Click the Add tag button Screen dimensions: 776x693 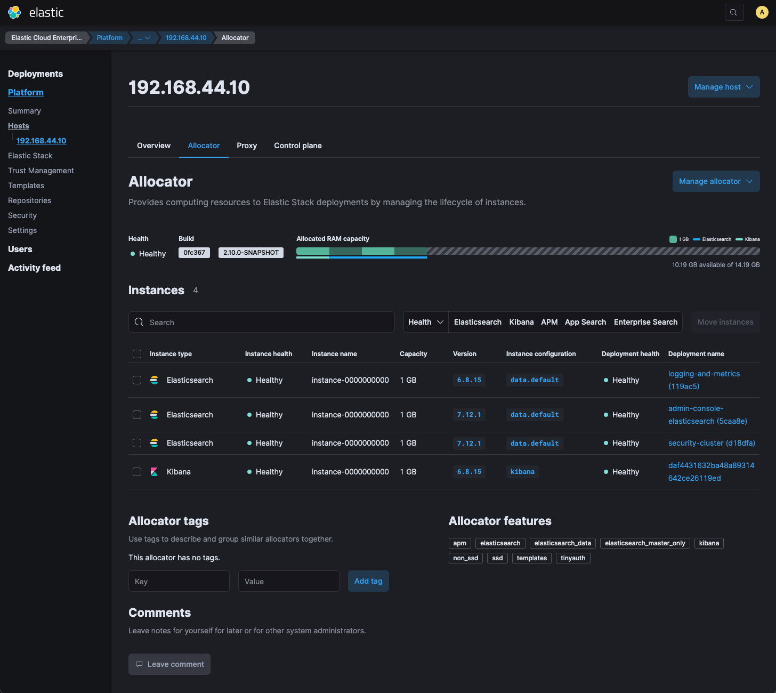pyautogui.click(x=368, y=581)
